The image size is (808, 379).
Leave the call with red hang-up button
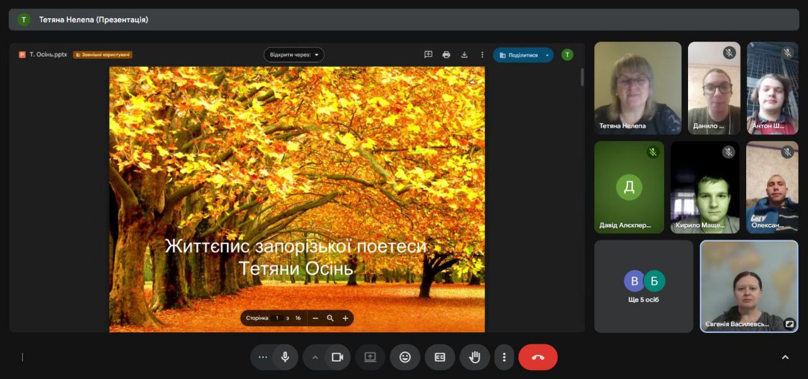(x=538, y=357)
